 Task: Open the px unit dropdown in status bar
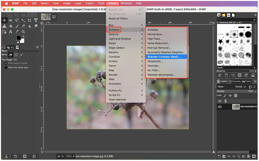pos(60,156)
